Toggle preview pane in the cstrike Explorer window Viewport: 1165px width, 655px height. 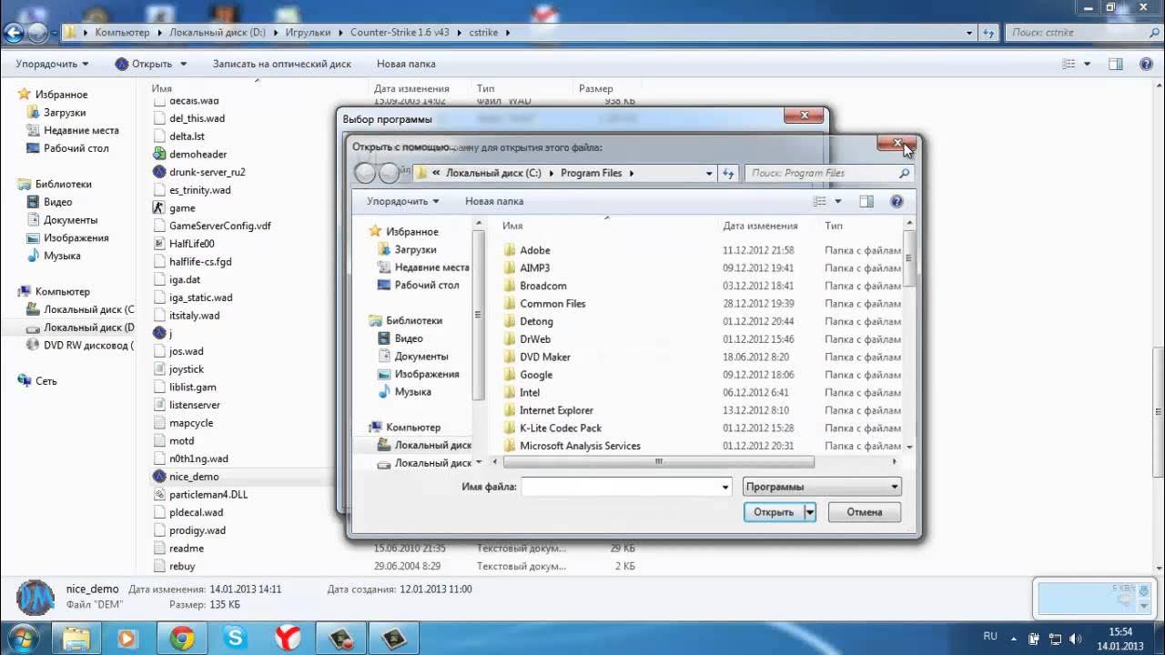click(x=1116, y=64)
